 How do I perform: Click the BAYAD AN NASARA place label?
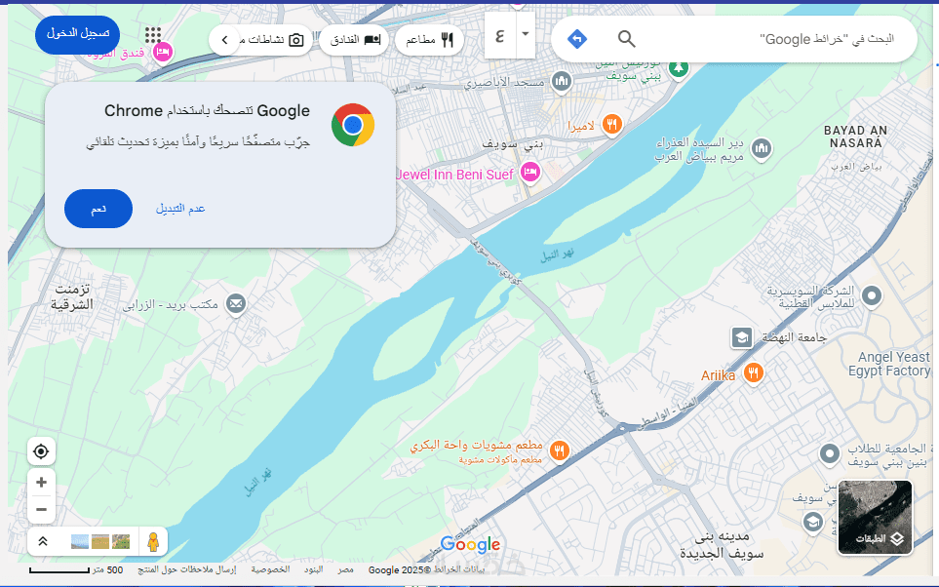click(856, 137)
